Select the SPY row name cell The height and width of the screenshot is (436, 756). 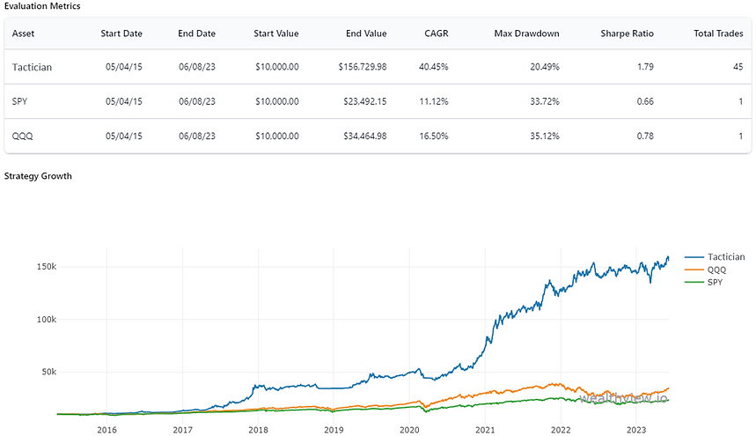pos(20,101)
